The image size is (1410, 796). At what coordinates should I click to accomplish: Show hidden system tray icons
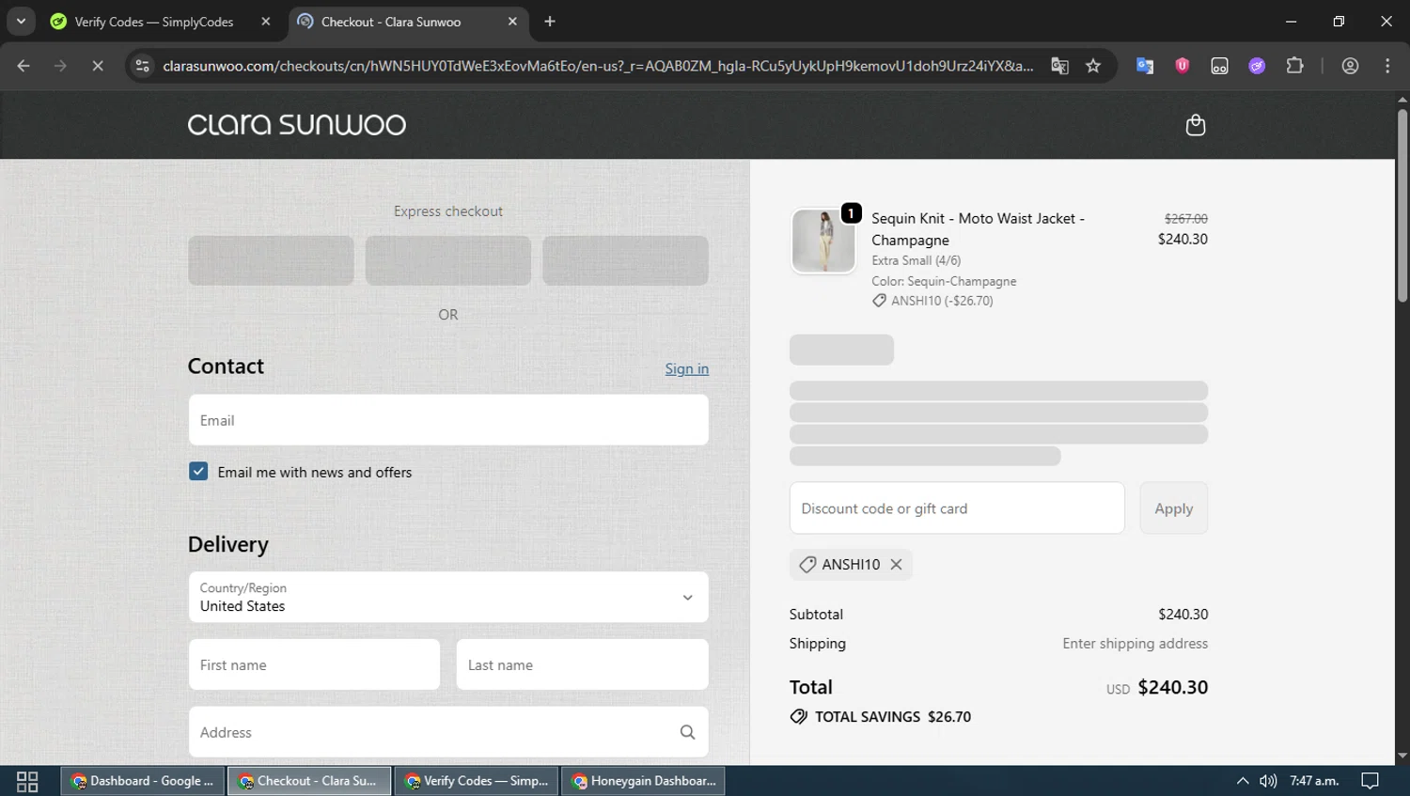coord(1242,781)
